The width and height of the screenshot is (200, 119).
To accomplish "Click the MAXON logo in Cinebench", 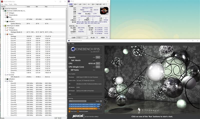I will 78,116.
